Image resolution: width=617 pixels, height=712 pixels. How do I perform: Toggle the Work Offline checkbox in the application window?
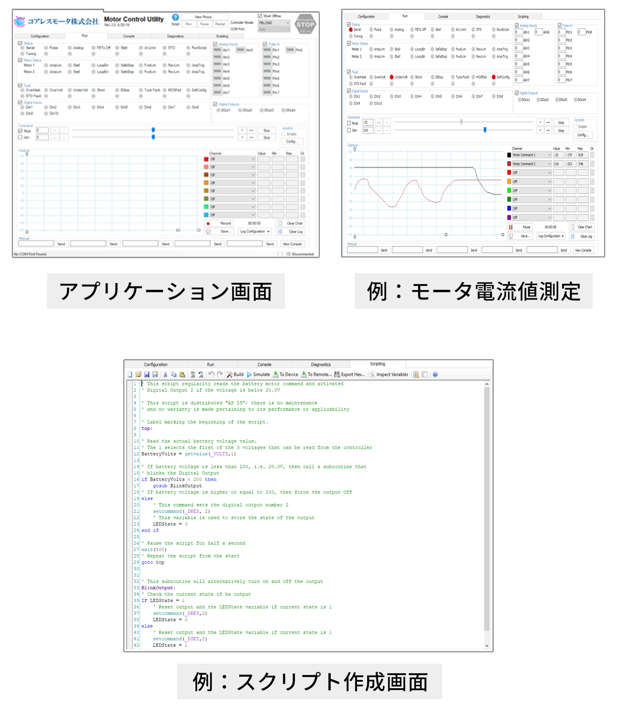260,16
